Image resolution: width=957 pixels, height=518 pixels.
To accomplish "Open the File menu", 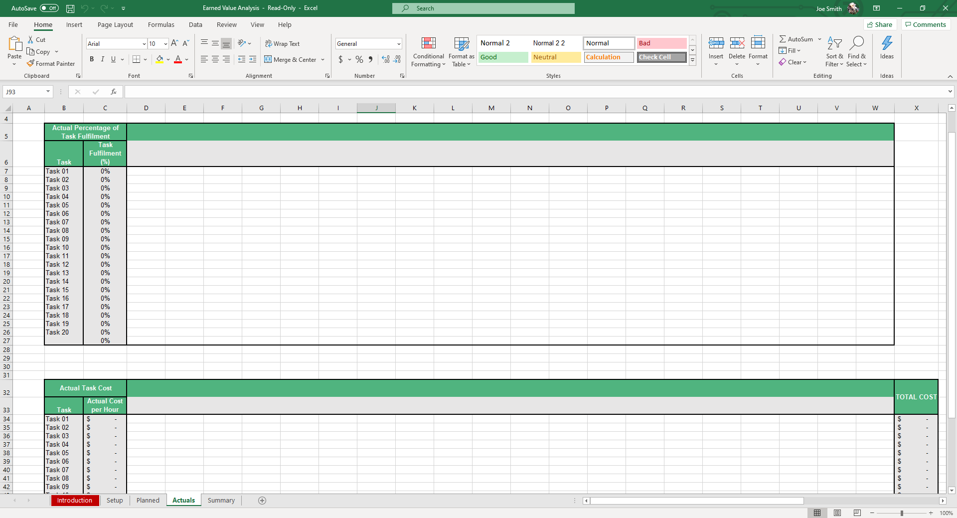I will coord(13,25).
